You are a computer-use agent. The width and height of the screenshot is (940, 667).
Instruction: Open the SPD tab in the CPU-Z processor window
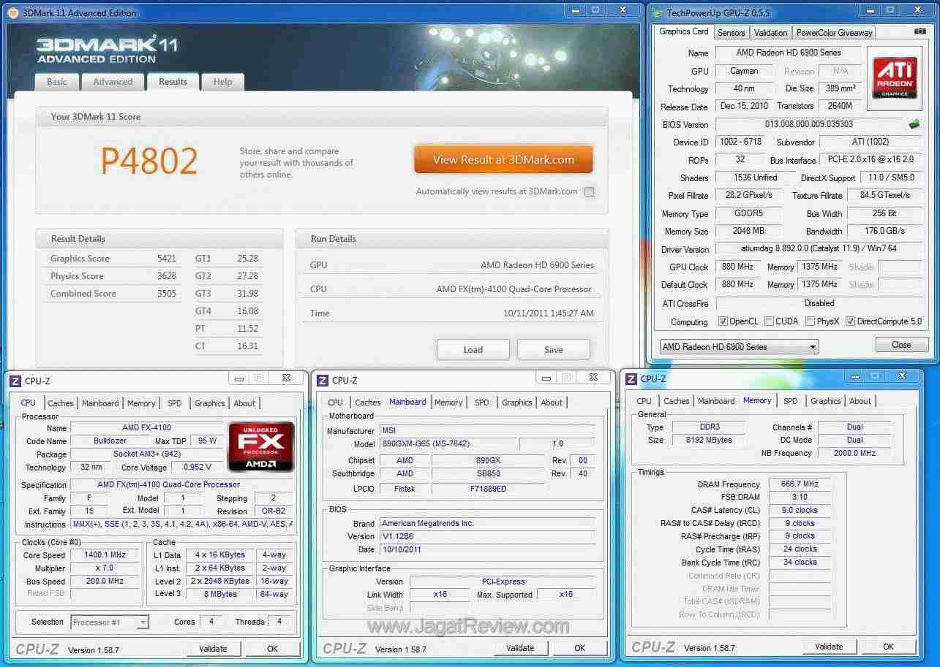click(x=175, y=403)
